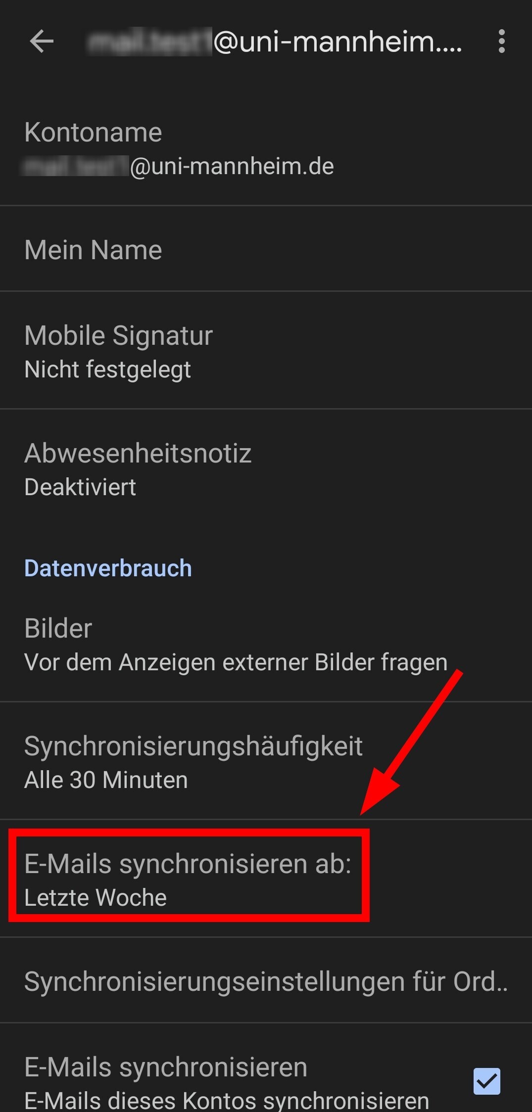Screen dimensions: 532x1112
Task: Open the Kontoname setting
Action: pos(266,148)
